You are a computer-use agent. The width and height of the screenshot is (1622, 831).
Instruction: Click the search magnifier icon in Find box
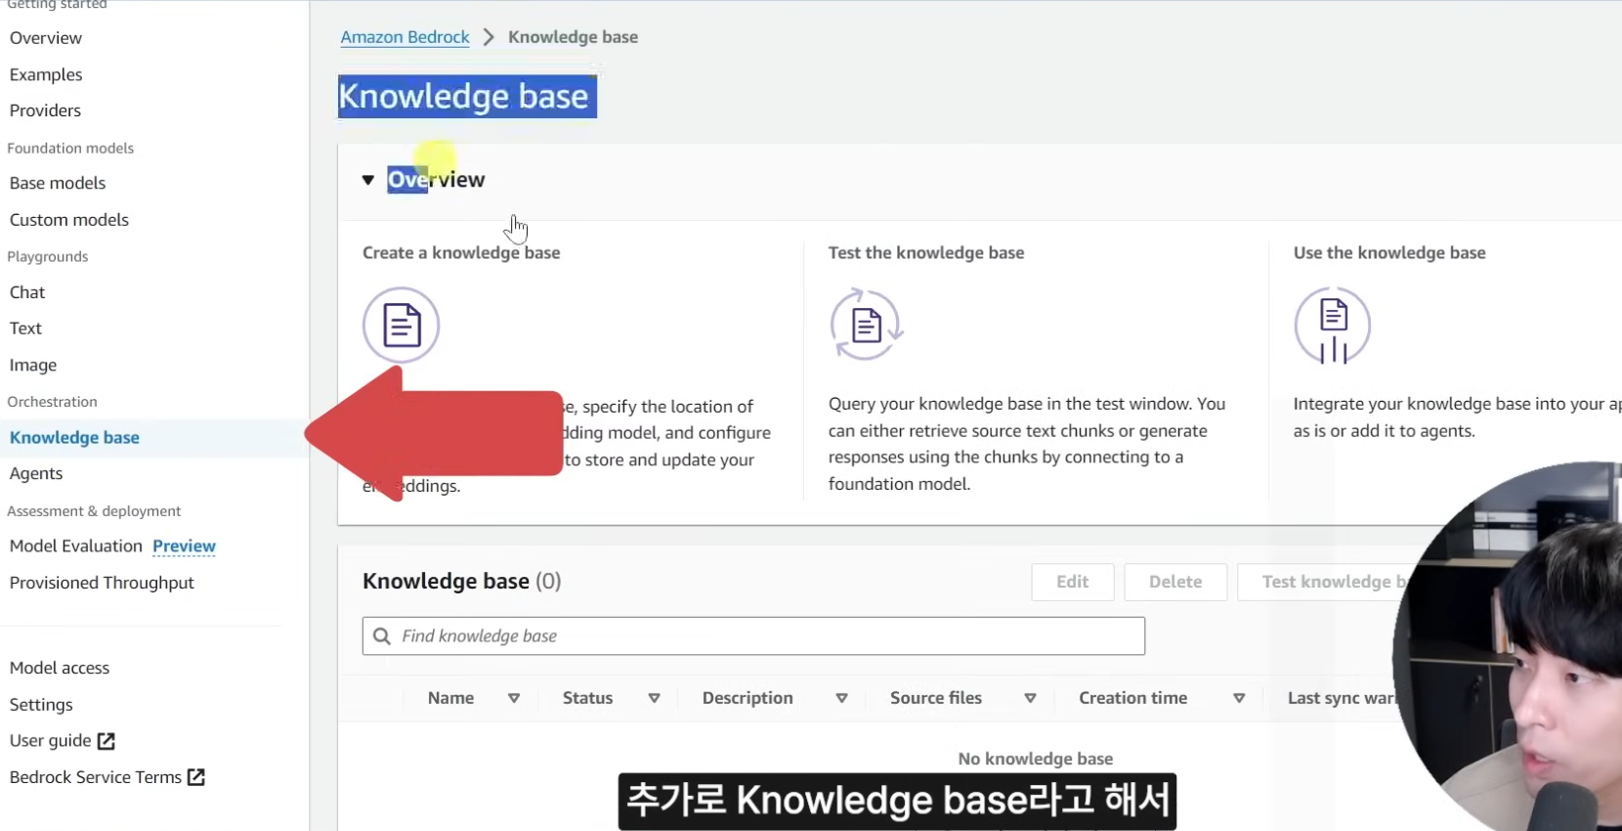click(x=382, y=636)
